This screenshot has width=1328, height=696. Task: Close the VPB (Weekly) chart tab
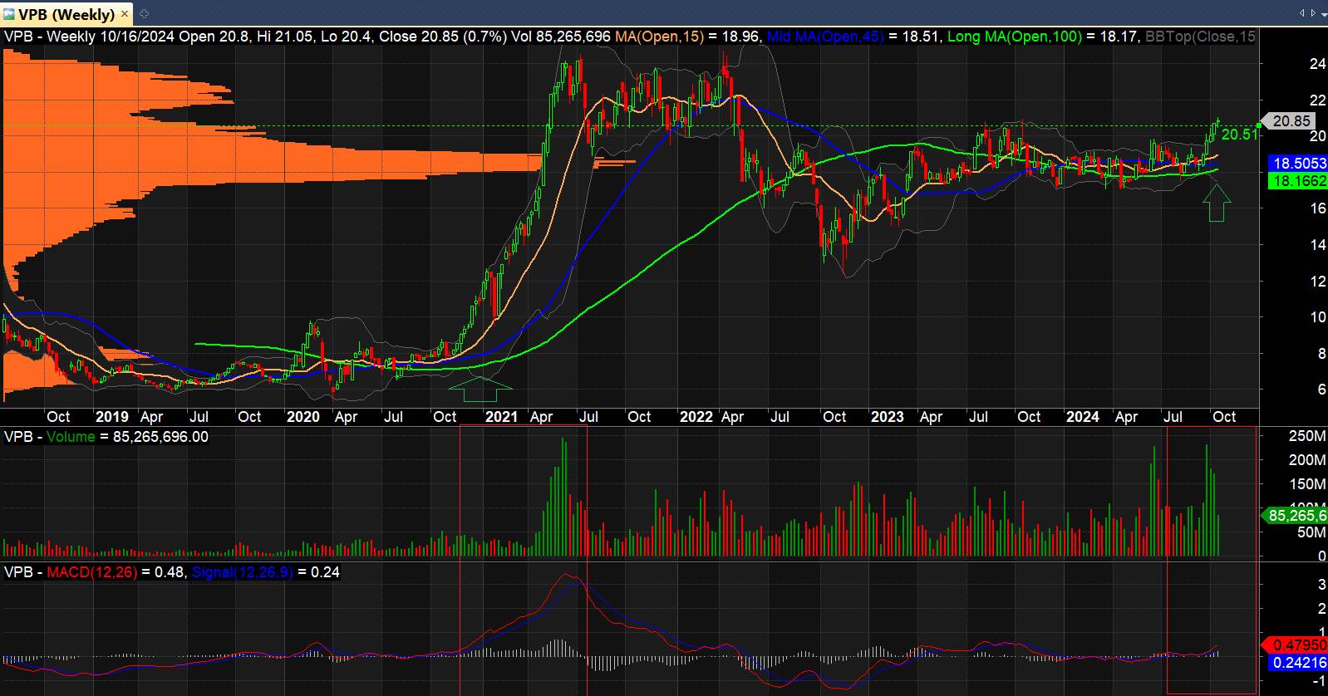pyautogui.click(x=125, y=14)
